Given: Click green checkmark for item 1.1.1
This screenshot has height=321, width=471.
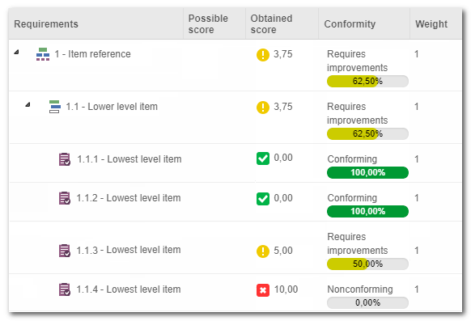Looking at the screenshot, I should tap(263, 158).
